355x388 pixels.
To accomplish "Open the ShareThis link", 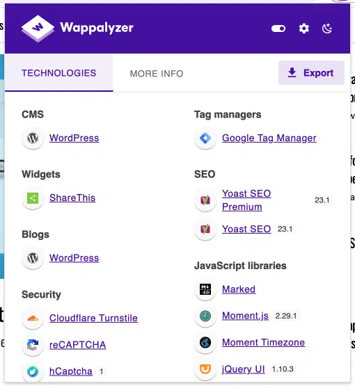I will coord(72,197).
